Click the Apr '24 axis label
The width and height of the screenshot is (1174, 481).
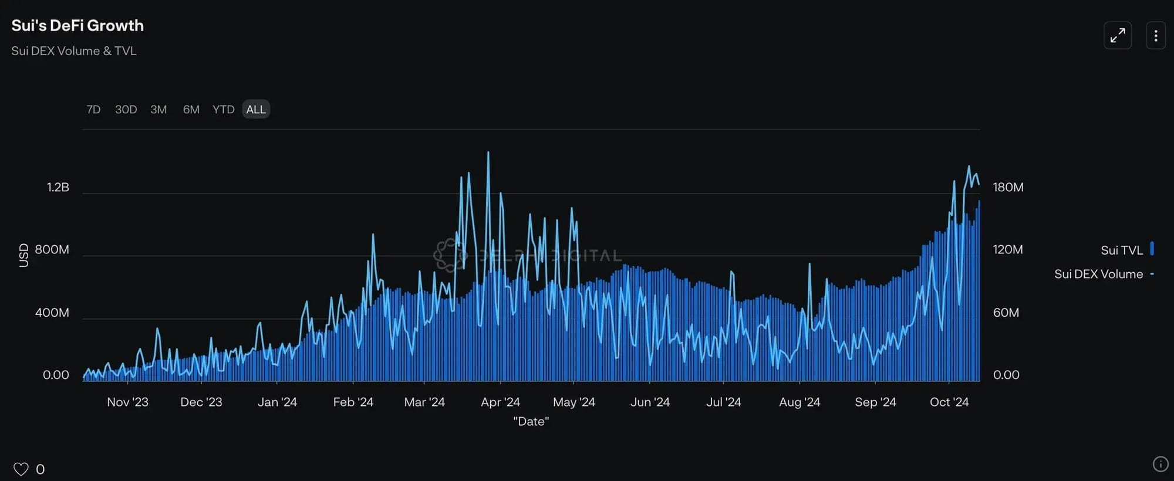[x=500, y=402]
